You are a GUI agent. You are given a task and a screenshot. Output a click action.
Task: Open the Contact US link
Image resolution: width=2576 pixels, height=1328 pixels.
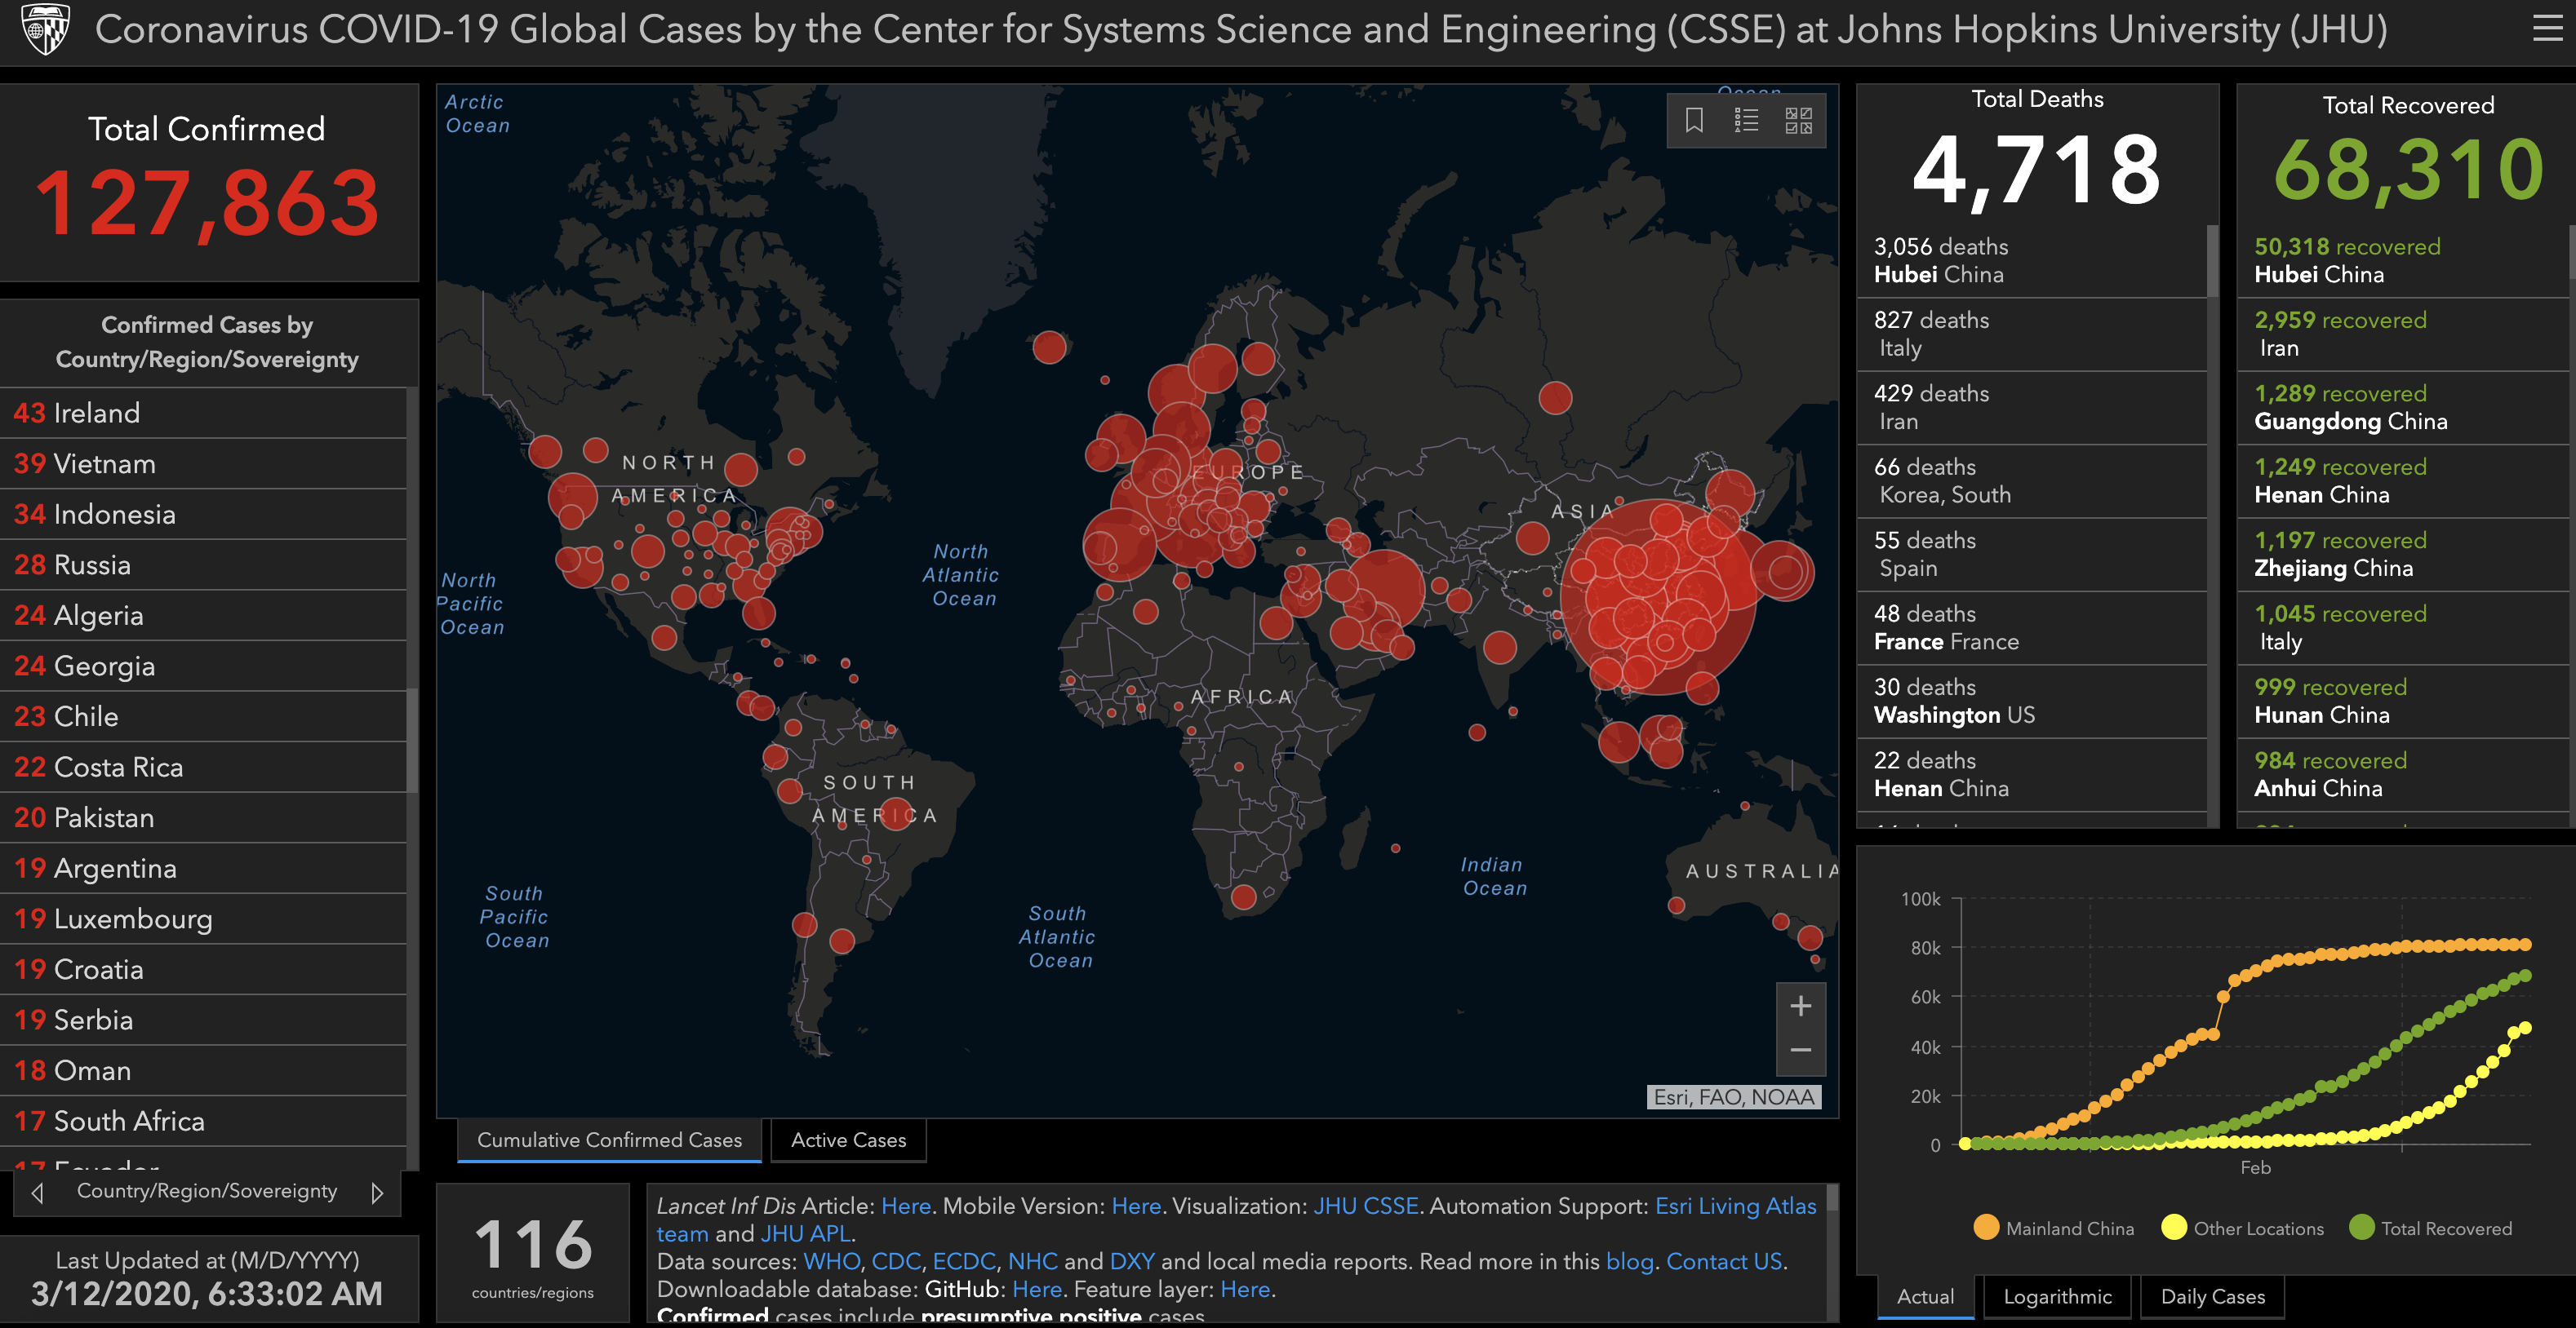1724,1261
